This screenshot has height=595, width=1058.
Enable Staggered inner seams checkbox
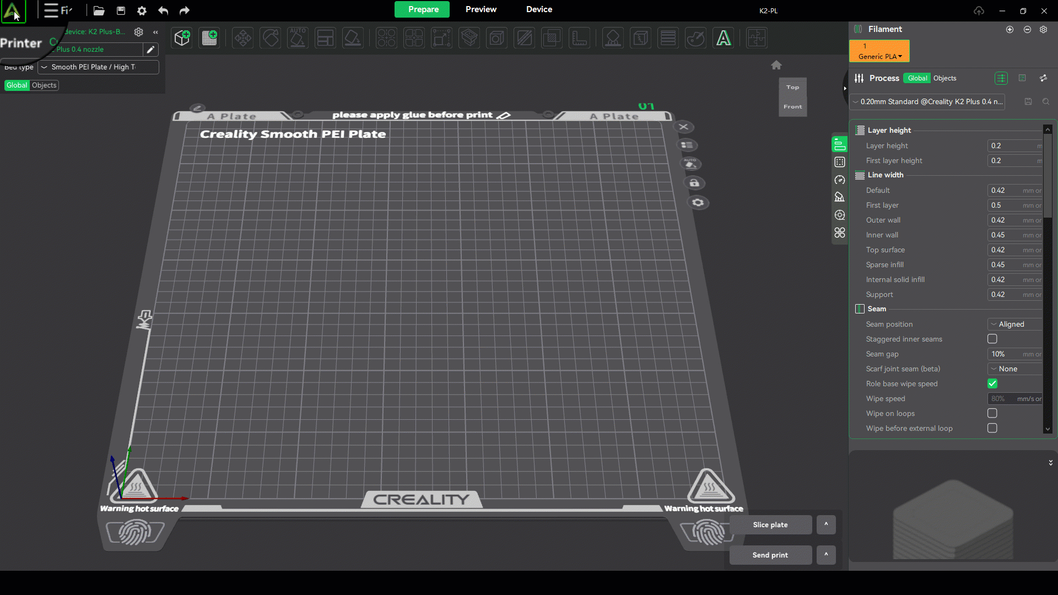(992, 339)
